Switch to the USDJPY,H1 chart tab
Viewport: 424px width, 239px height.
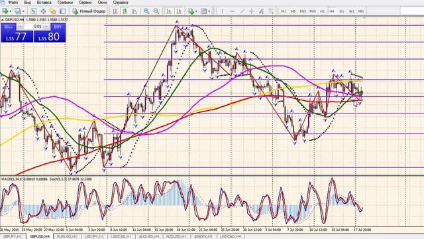(x=94, y=236)
